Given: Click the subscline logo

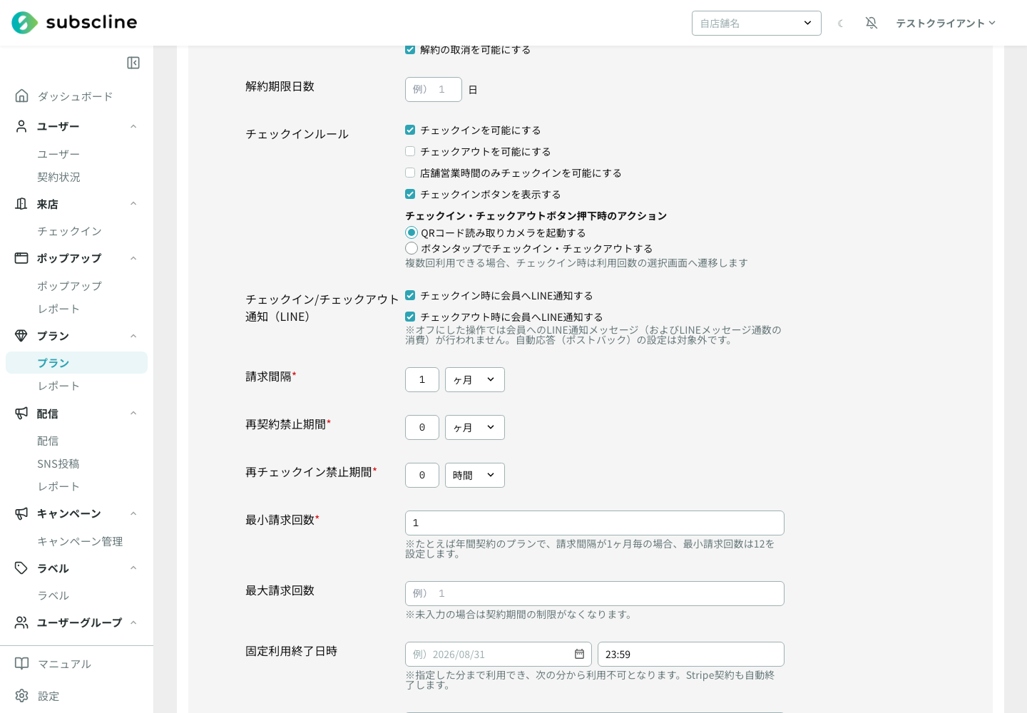Looking at the screenshot, I should point(74,23).
